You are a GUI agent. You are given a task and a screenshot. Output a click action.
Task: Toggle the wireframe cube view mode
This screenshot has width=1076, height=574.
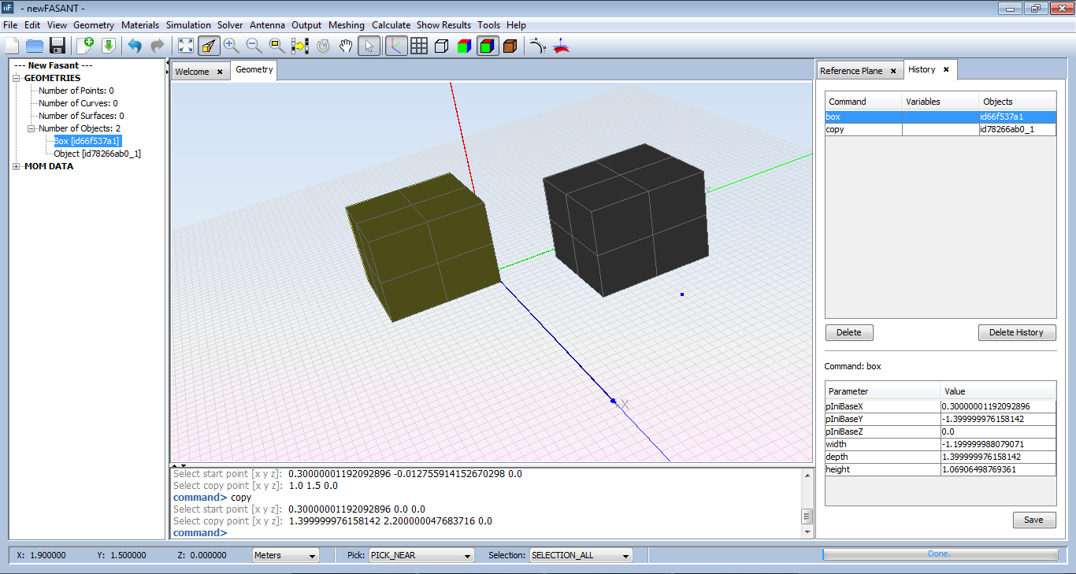[x=442, y=46]
